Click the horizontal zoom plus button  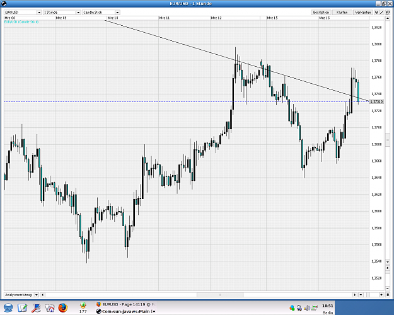tap(381, 295)
